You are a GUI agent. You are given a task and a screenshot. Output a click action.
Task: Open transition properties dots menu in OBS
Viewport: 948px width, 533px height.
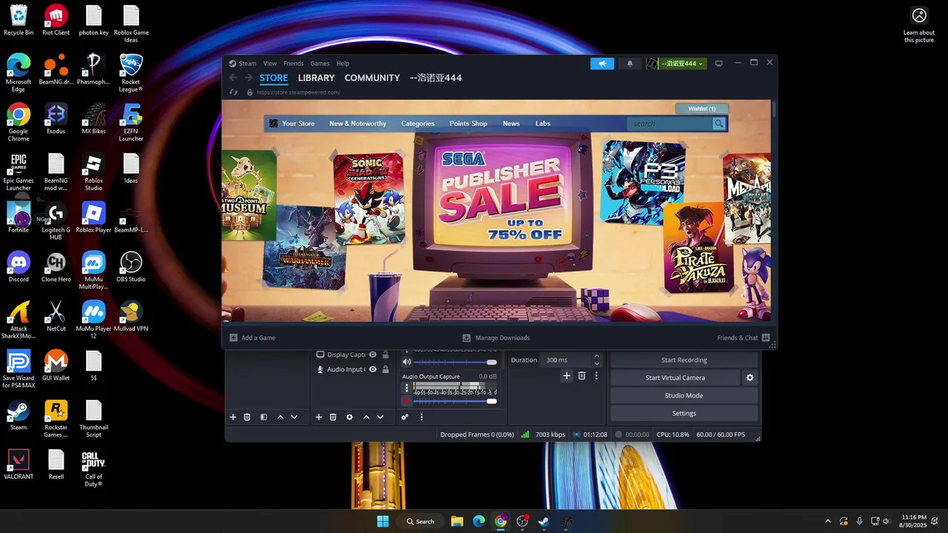click(596, 376)
